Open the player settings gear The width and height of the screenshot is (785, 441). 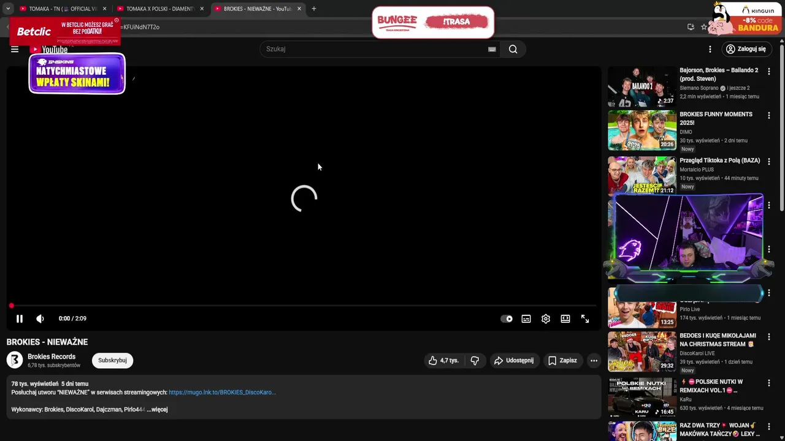point(546,318)
